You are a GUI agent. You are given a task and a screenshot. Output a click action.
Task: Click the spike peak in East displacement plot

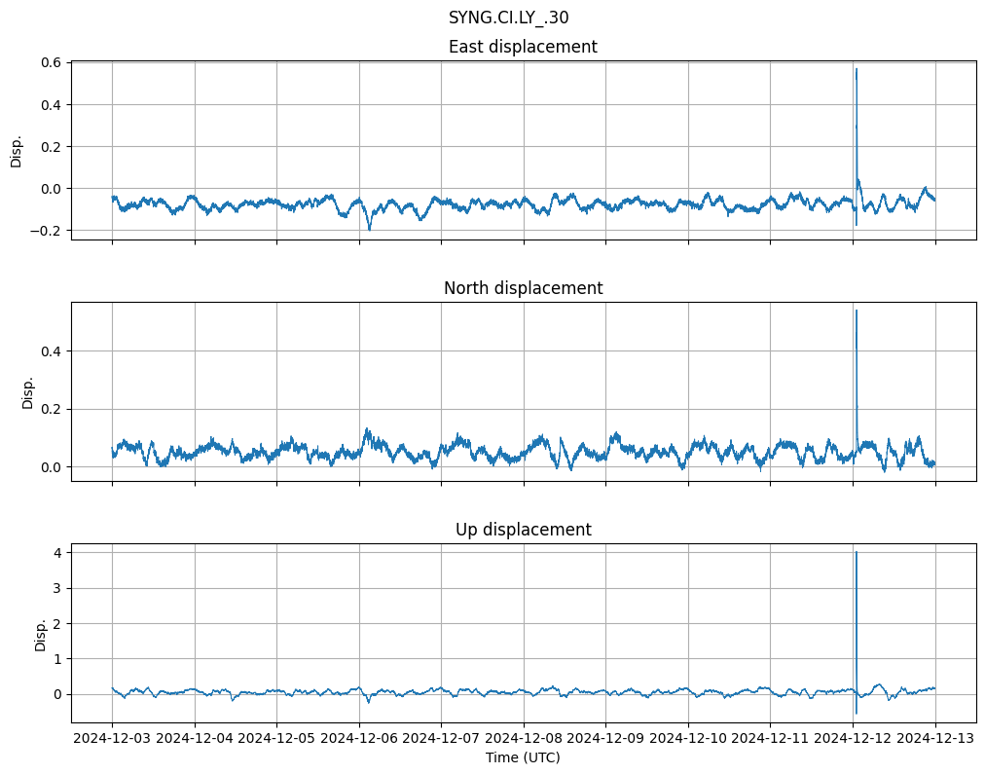pyautogui.click(x=856, y=69)
